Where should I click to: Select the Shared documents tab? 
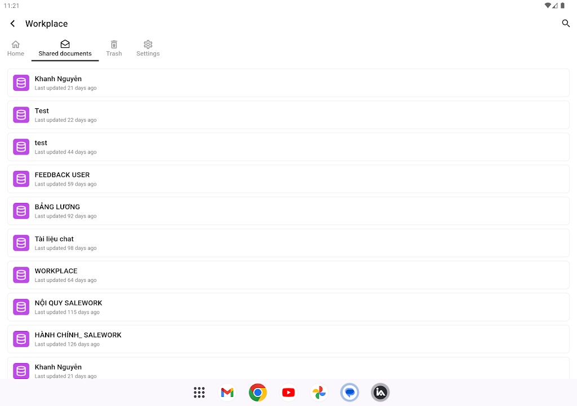tap(65, 48)
